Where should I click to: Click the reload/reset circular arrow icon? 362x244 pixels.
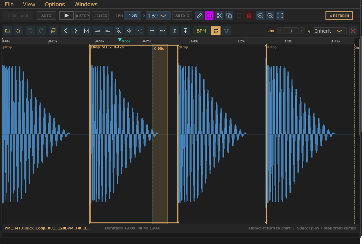tap(18, 31)
